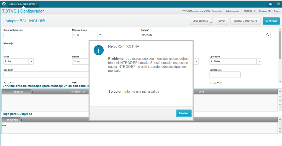Page down in the routing messages grid

280,105
